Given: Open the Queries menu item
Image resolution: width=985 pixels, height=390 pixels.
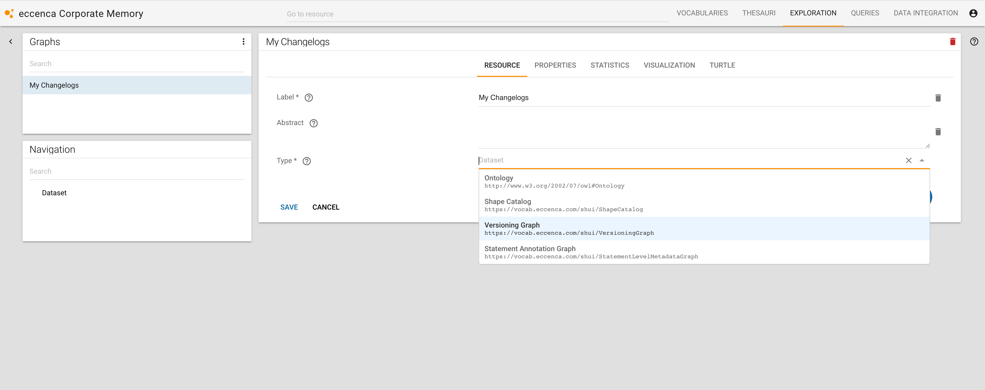Looking at the screenshot, I should tap(864, 13).
